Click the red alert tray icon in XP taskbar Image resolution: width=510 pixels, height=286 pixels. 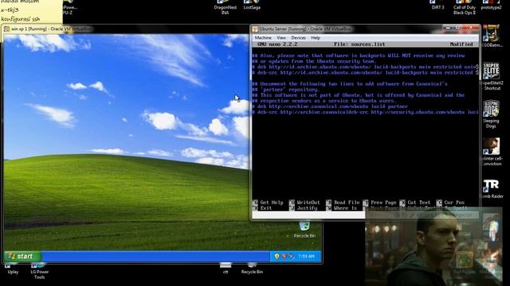(284, 256)
